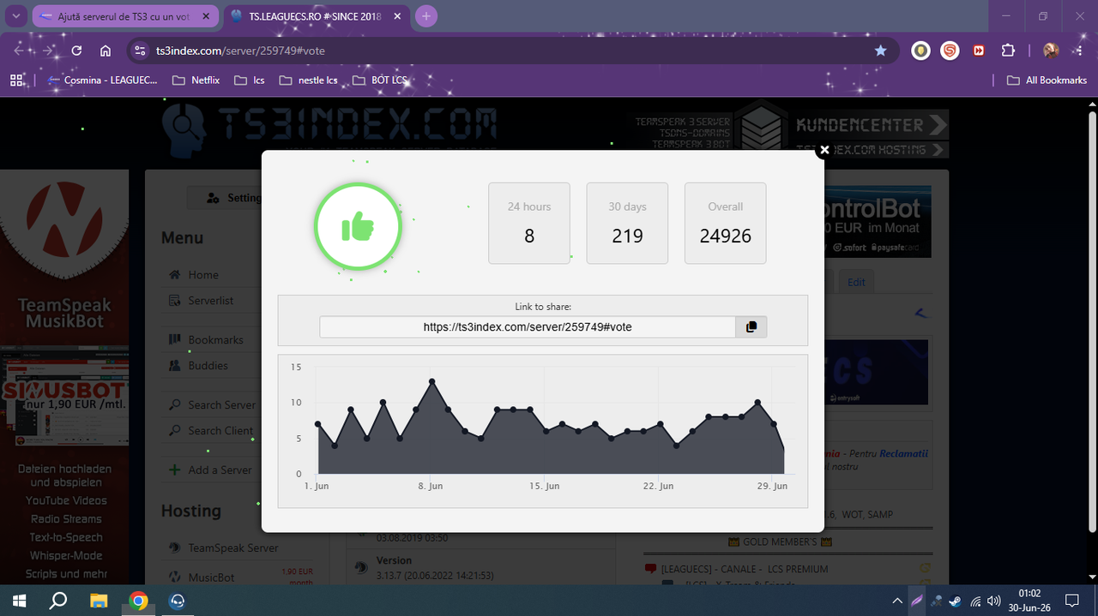
Task: Open the Wi-Fi network flyout
Action: pyautogui.click(x=975, y=601)
